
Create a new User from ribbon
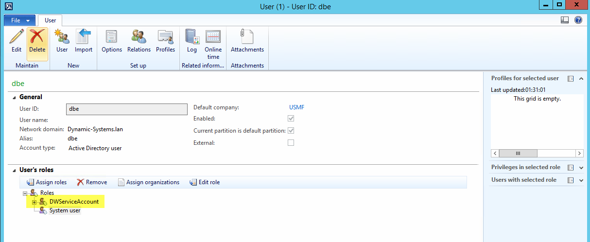62,37
